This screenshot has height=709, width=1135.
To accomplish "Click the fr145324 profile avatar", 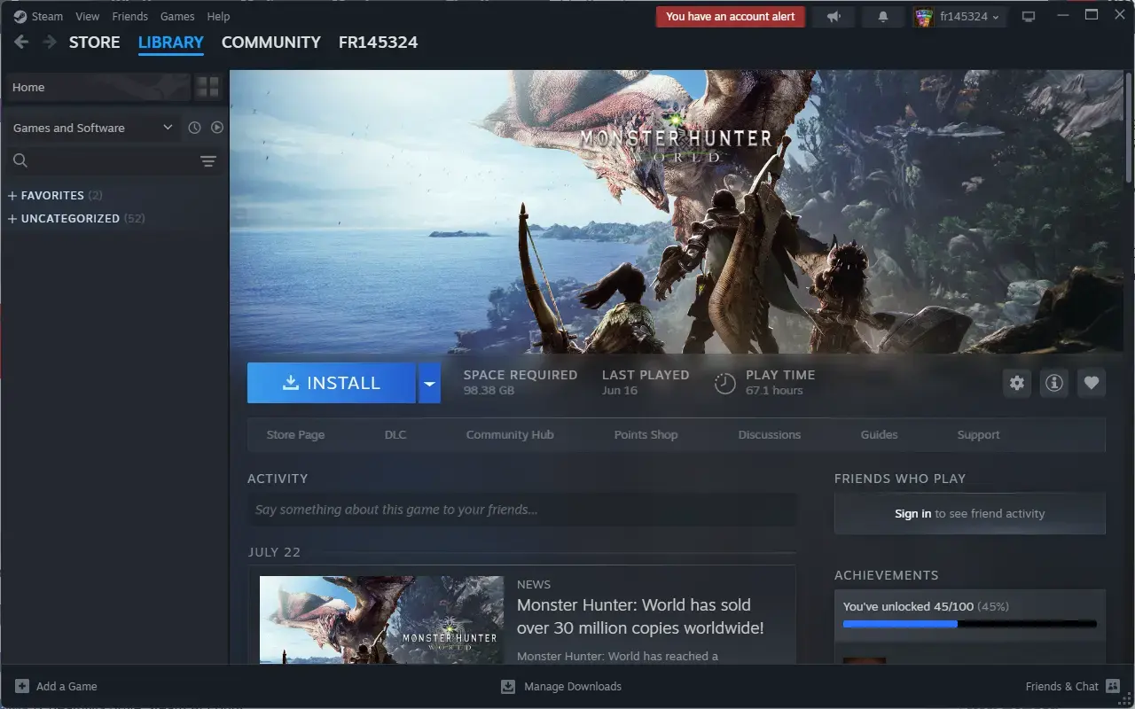I will point(924,17).
